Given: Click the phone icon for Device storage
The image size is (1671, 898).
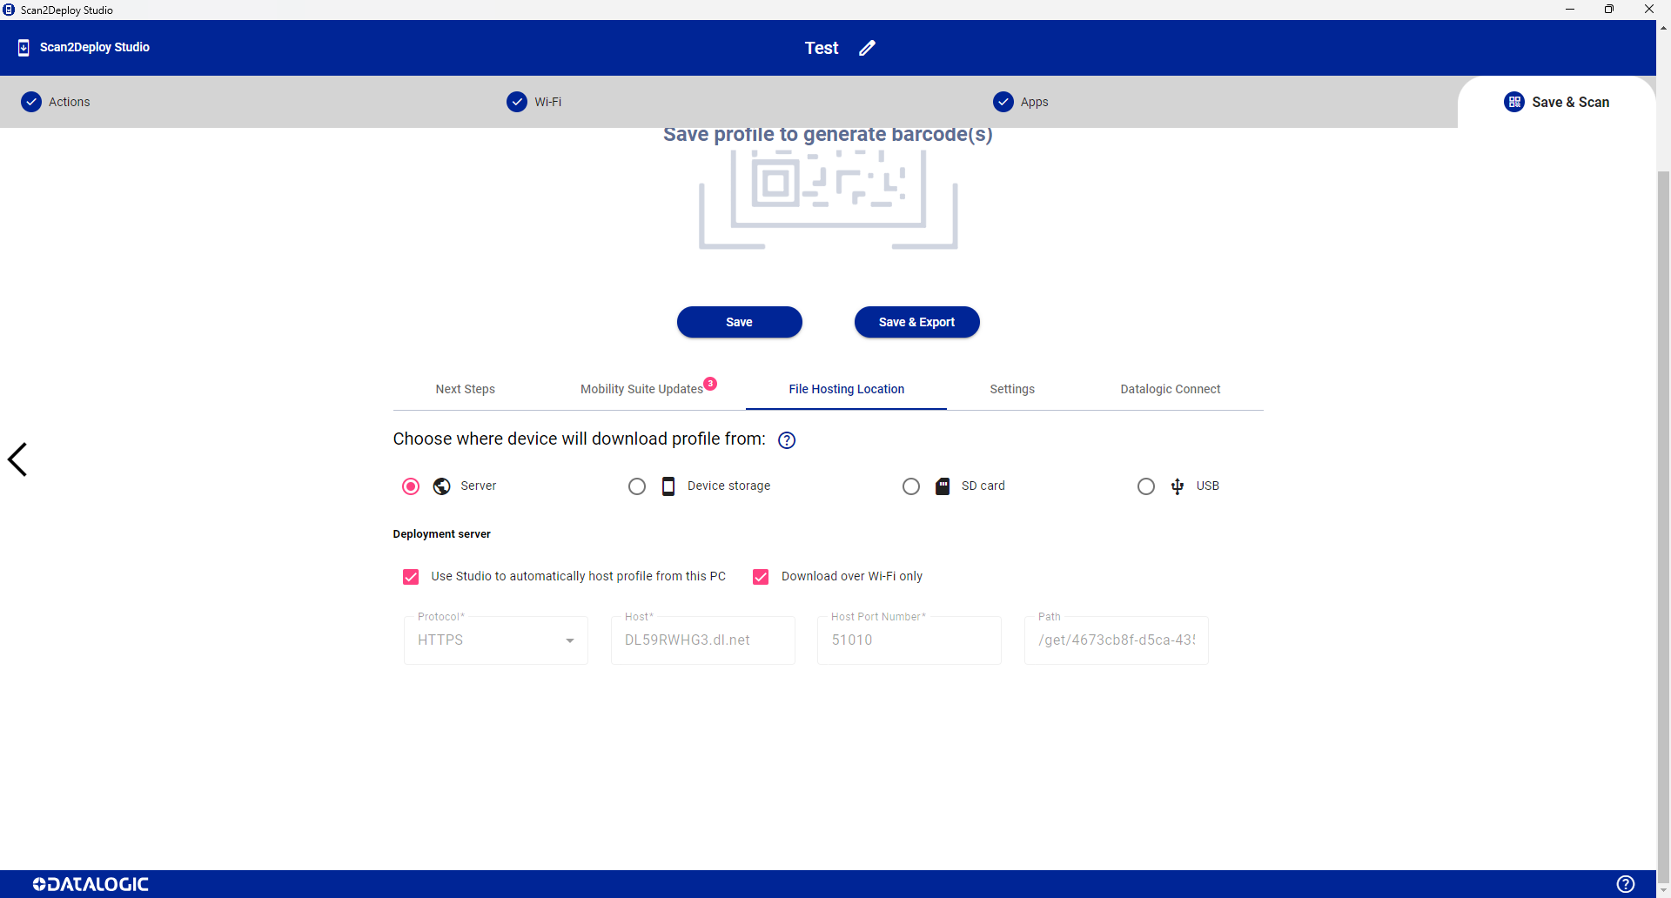Looking at the screenshot, I should point(668,486).
